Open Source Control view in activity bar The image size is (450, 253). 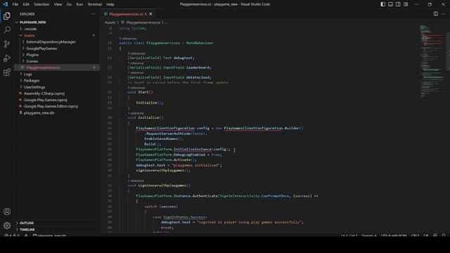pyautogui.click(x=7, y=44)
